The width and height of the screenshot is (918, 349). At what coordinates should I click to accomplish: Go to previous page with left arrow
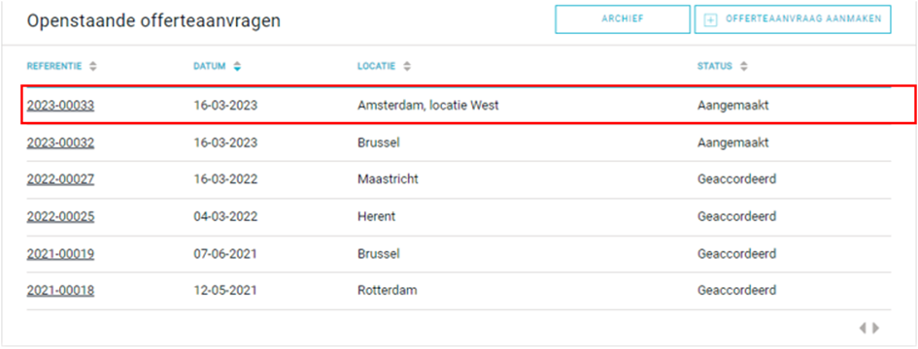pos(863,329)
